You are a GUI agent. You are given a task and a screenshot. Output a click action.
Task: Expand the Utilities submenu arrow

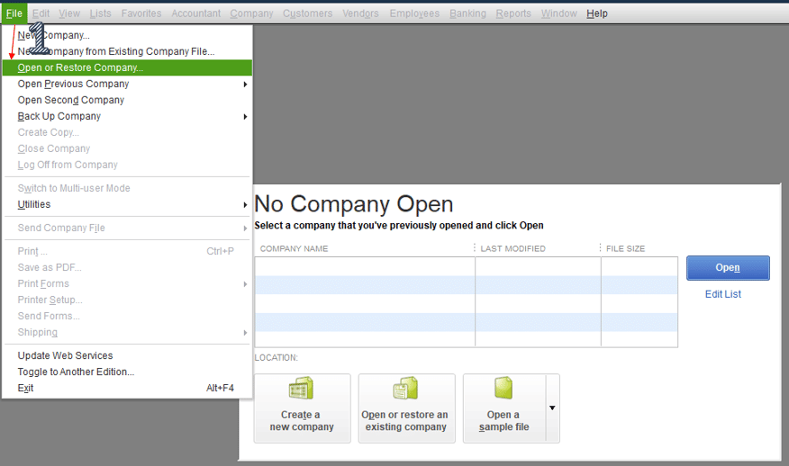tap(245, 204)
